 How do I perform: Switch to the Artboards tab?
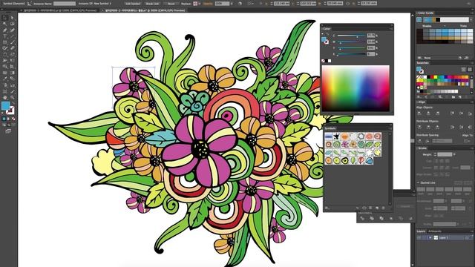coord(435,231)
